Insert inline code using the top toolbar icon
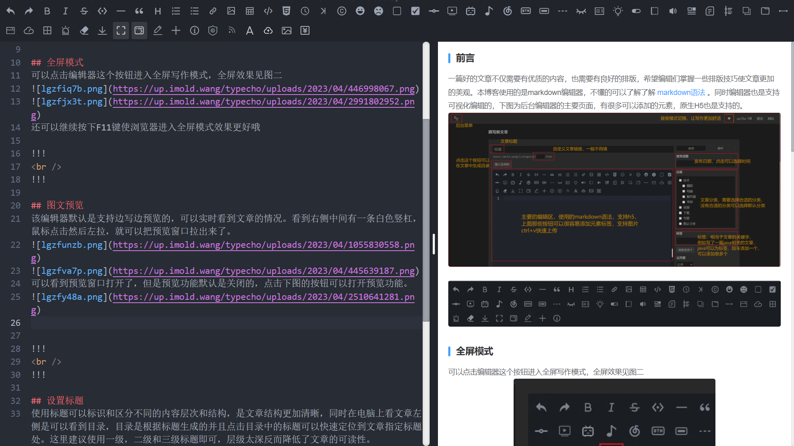This screenshot has width=794, height=446. coord(102,11)
